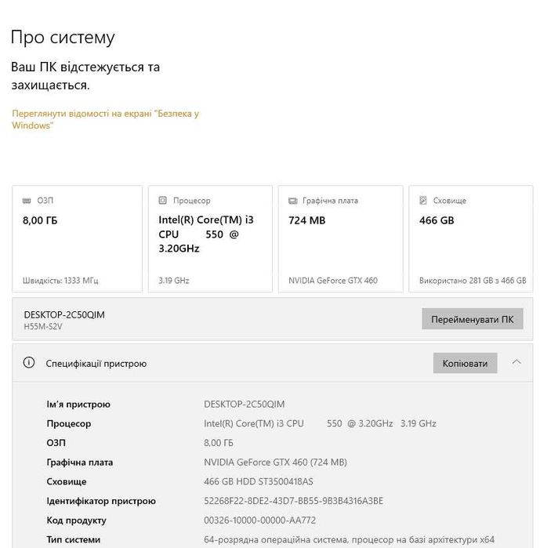Click the device name value in specifications
Viewport: 540px width, 548px height.
[x=244, y=405]
